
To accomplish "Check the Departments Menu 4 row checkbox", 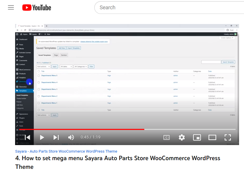I will click(x=39, y=83).
